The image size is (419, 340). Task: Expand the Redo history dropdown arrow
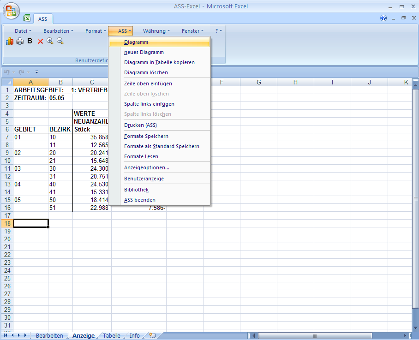click(x=28, y=72)
